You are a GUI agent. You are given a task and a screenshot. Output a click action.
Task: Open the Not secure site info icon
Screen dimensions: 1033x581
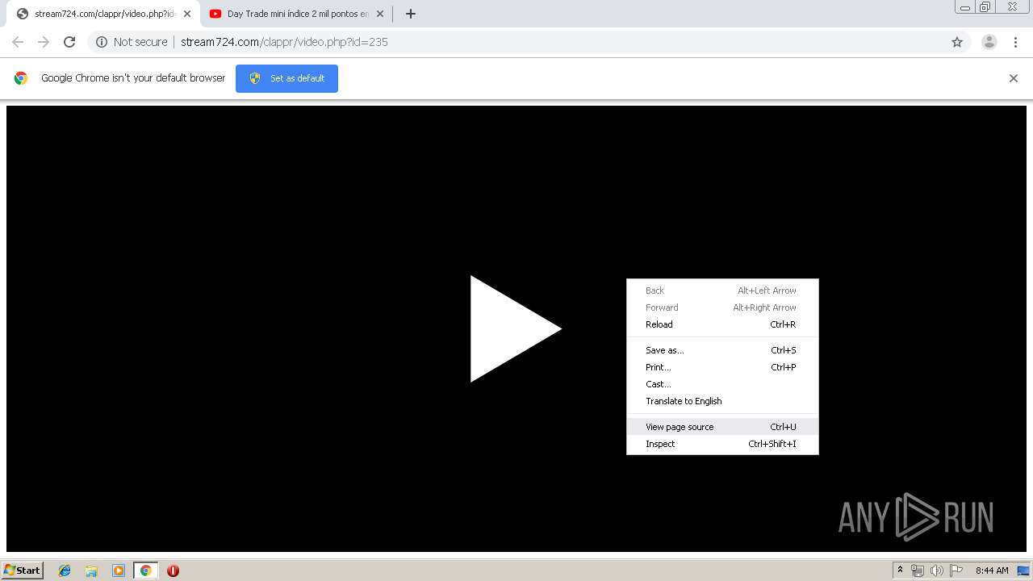tap(102, 42)
